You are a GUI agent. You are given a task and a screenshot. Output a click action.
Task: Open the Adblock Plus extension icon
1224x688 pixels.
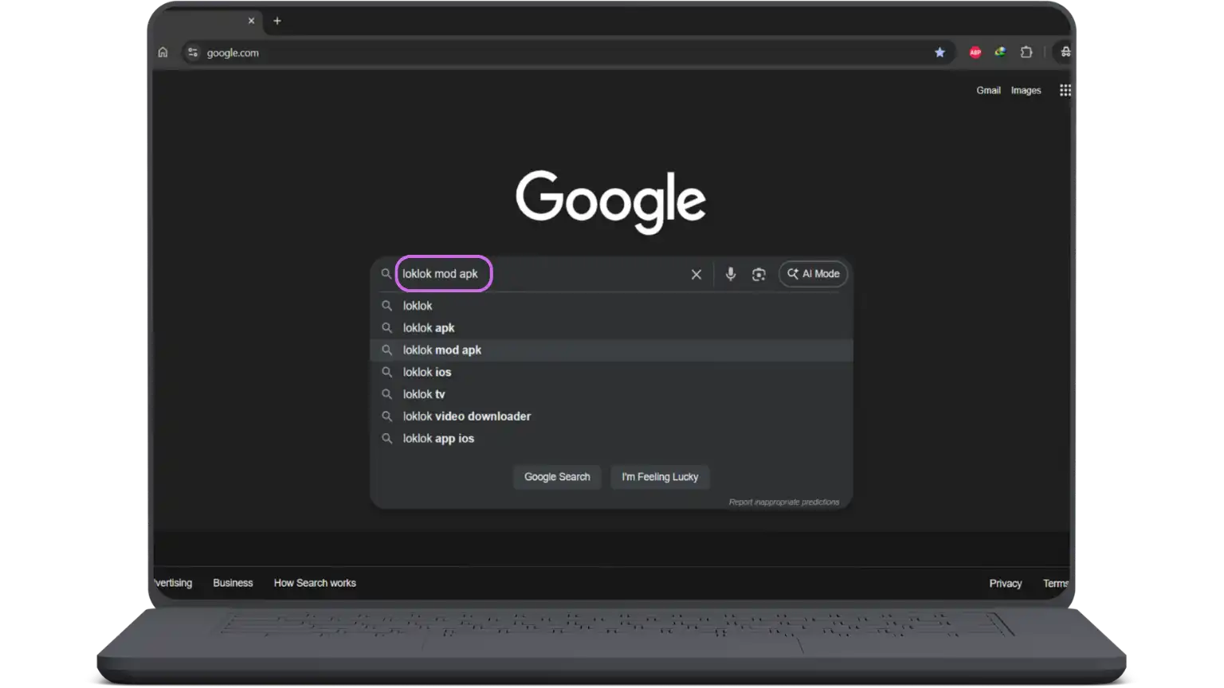(975, 53)
